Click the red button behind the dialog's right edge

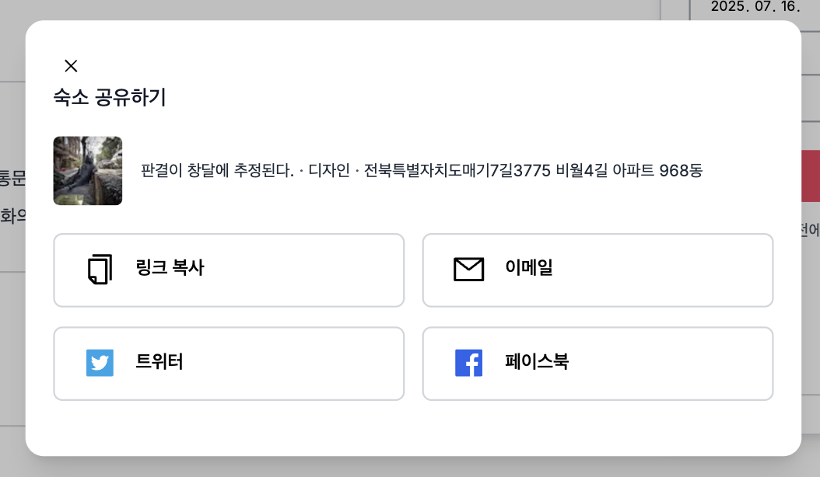811,176
